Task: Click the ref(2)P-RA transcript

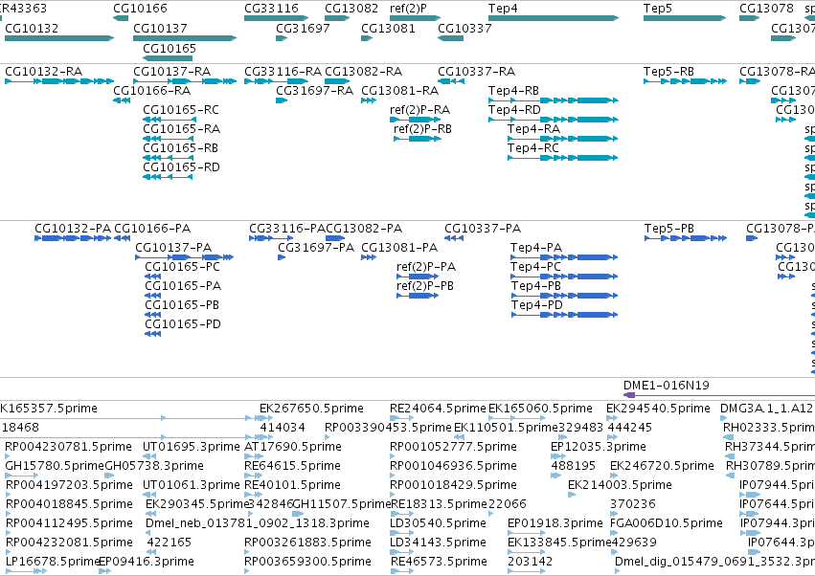Action: (x=416, y=120)
